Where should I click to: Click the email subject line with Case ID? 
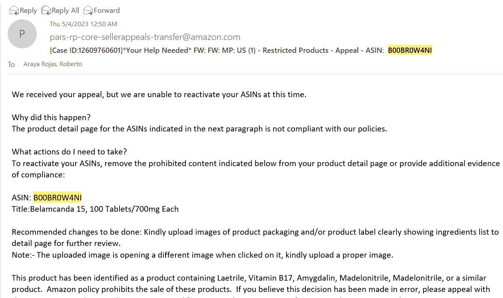(x=241, y=50)
